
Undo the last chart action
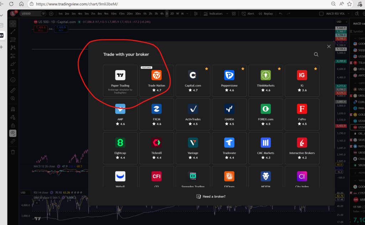[281, 14]
